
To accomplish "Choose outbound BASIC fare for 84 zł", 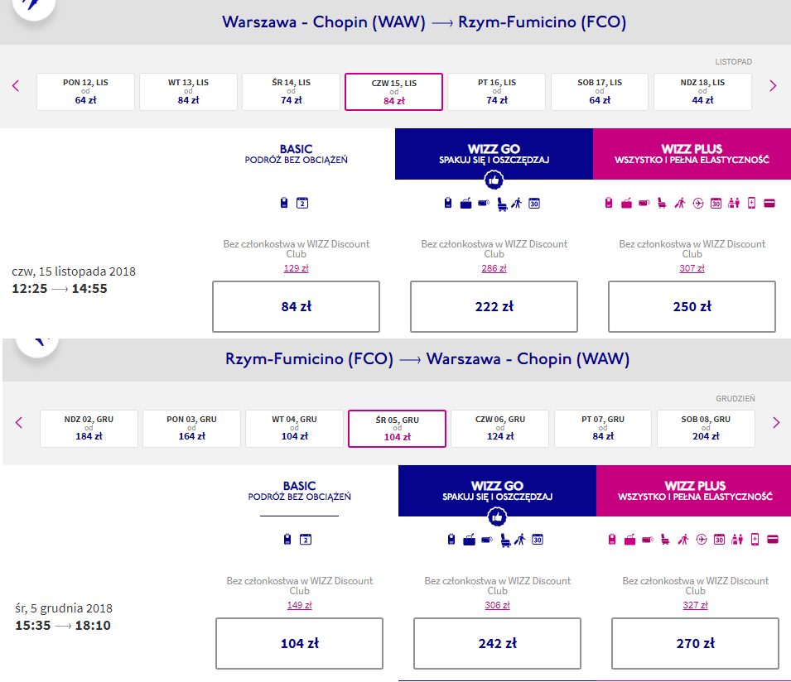I will [297, 306].
